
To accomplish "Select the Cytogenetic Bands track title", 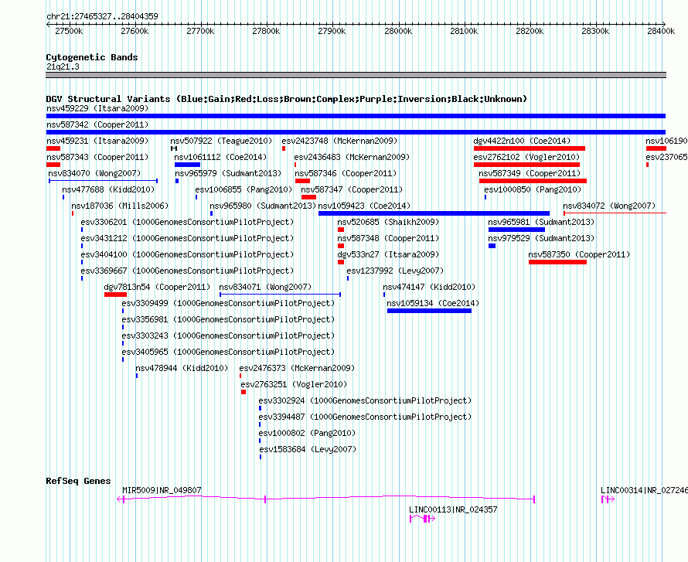I will tap(92, 57).
